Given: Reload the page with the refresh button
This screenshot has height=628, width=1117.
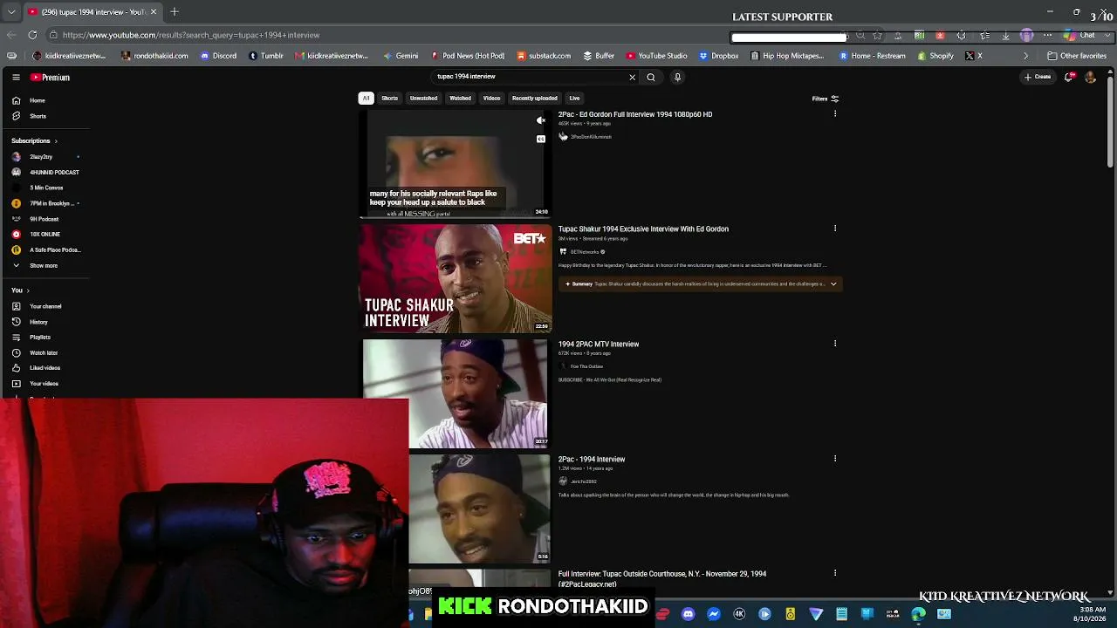Looking at the screenshot, I should (x=32, y=35).
